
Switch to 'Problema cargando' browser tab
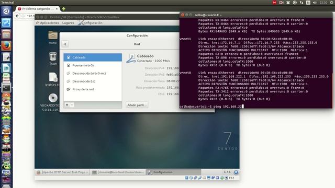click(38, 9)
